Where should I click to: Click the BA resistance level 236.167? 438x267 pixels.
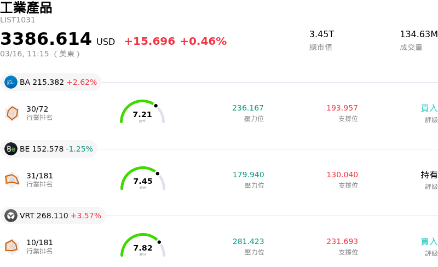pyautogui.click(x=248, y=108)
